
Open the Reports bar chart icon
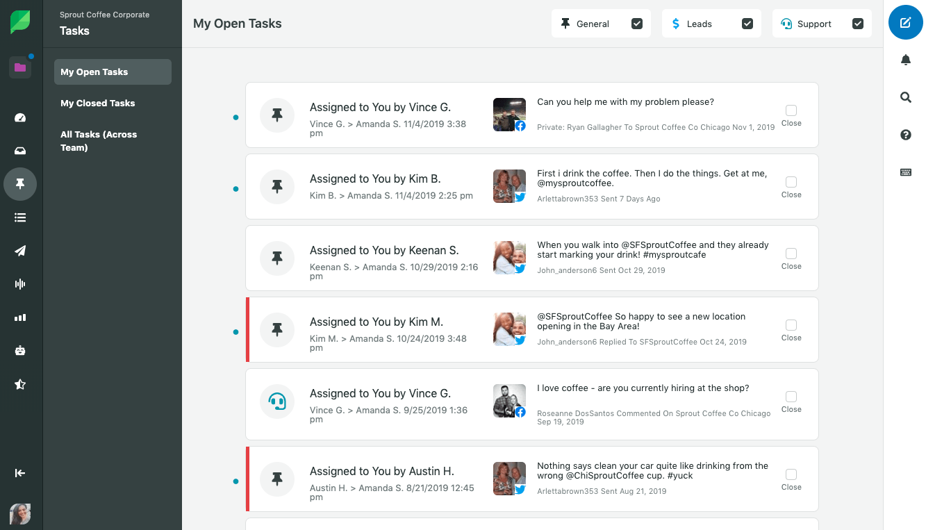point(20,317)
